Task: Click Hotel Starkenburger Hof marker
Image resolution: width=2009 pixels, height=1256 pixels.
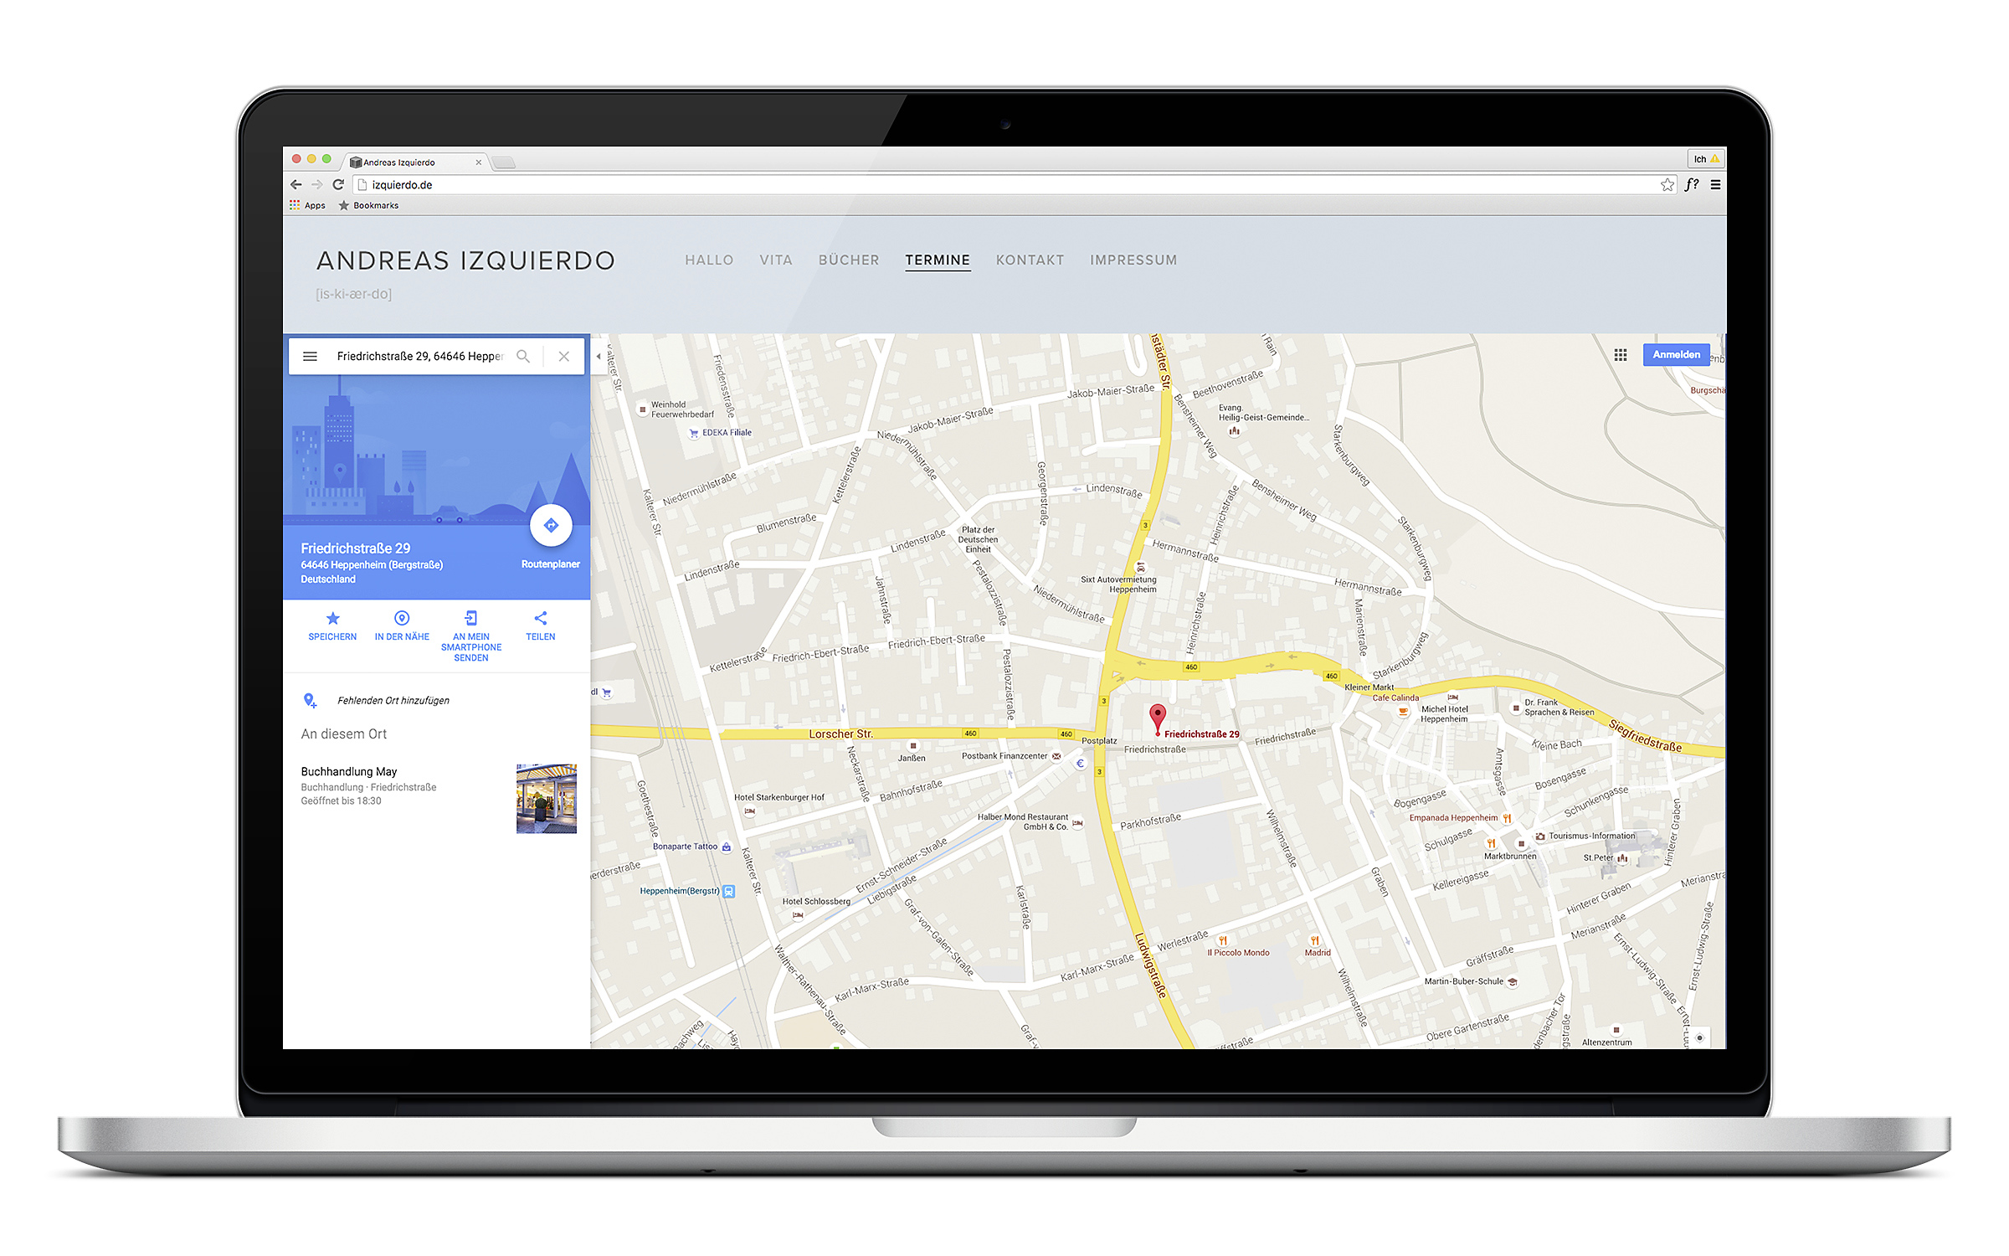Action: (x=750, y=811)
